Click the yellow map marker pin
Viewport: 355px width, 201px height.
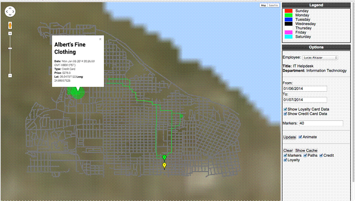[x=164, y=165]
